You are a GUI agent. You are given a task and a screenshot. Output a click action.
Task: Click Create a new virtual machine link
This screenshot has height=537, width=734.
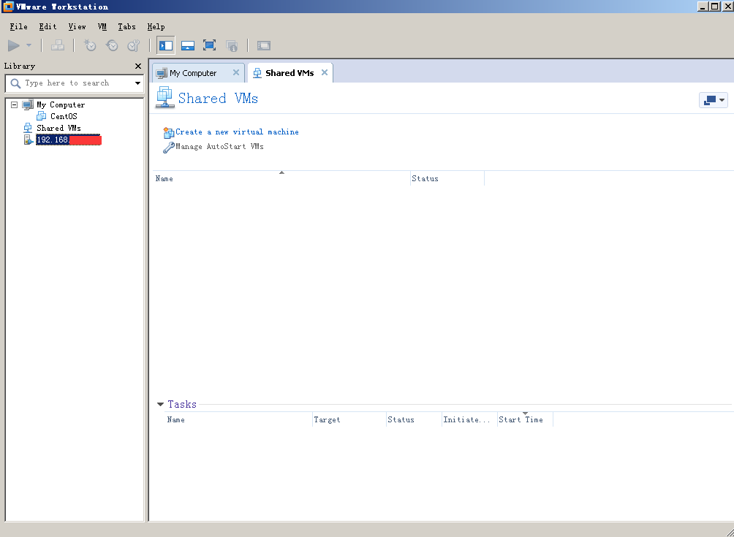237,132
